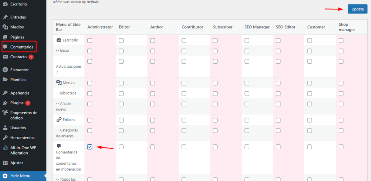Click the Páginas icon in the sidebar

(x=5, y=37)
